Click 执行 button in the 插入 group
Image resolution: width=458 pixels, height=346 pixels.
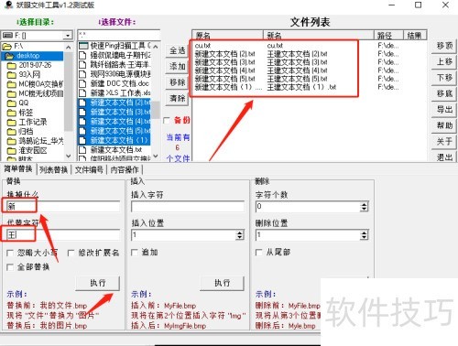(222, 283)
